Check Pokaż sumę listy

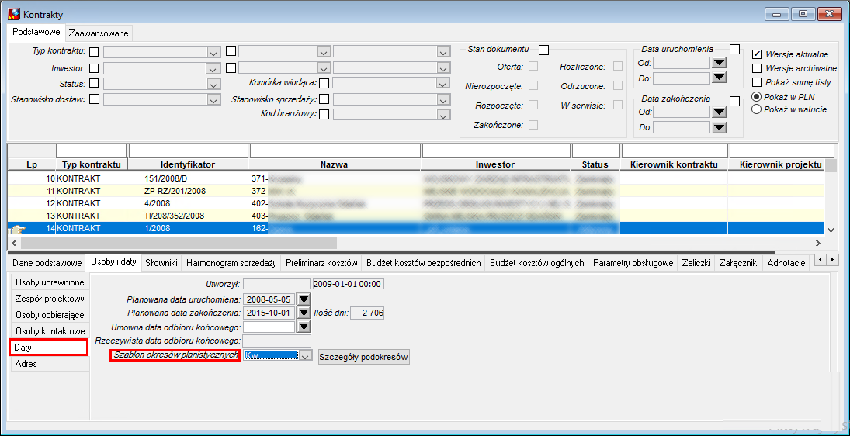coord(757,82)
